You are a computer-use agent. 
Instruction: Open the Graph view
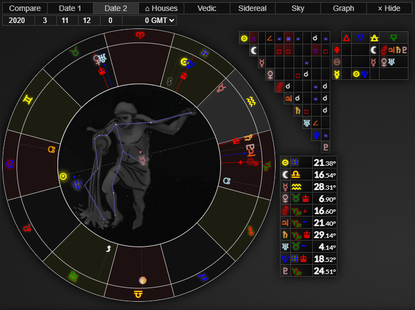tap(343, 8)
